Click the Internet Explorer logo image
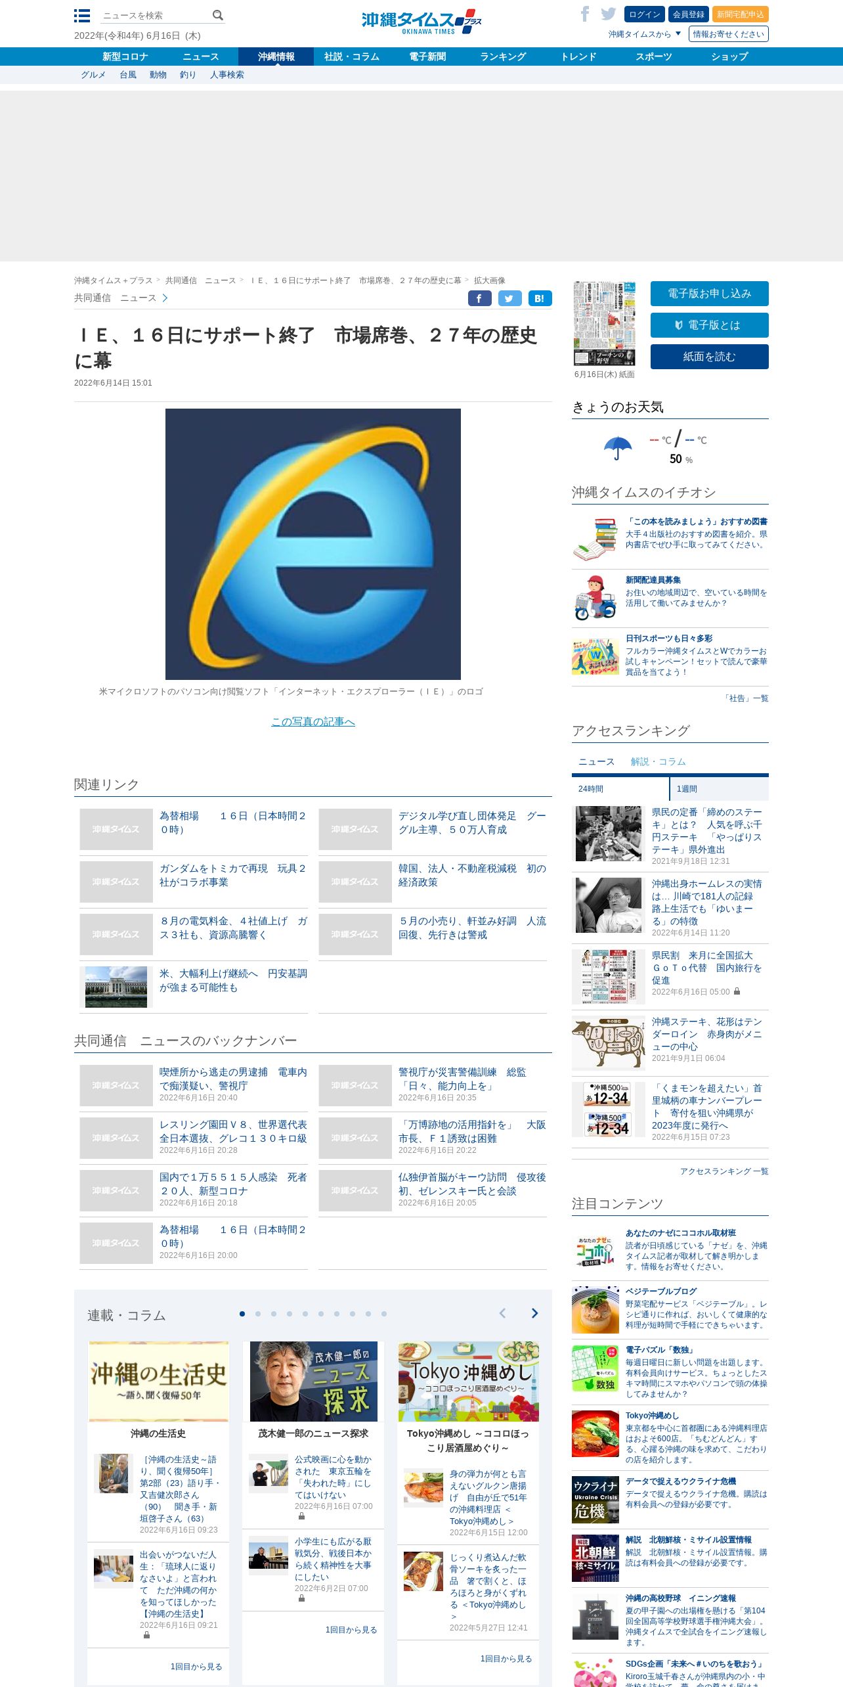The image size is (843, 1687). click(313, 544)
